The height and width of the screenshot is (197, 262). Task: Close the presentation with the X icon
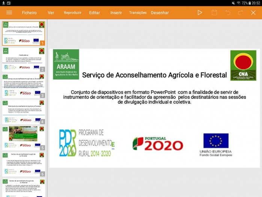tap(253, 12)
